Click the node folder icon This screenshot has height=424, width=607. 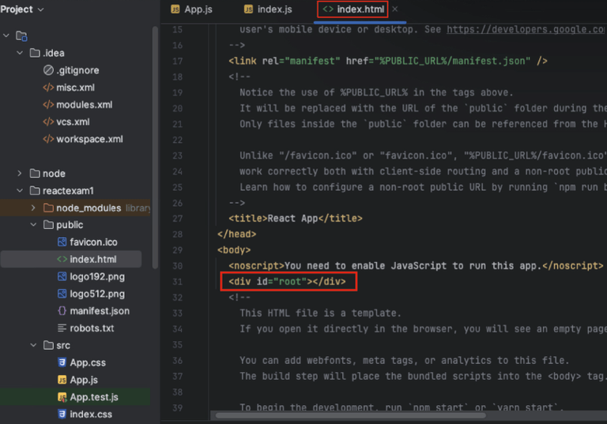[x=35, y=174]
